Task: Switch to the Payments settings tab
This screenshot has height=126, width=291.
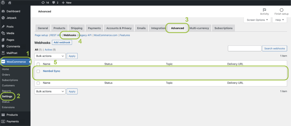Action: [94, 28]
